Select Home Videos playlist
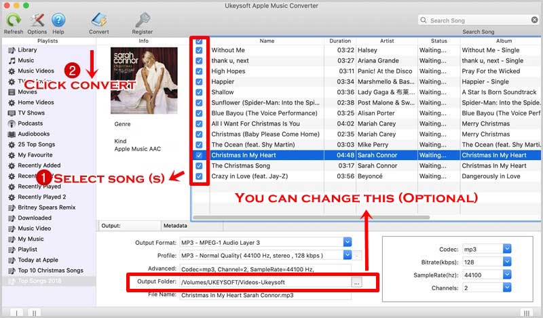The width and height of the screenshot is (543, 318). 36,102
